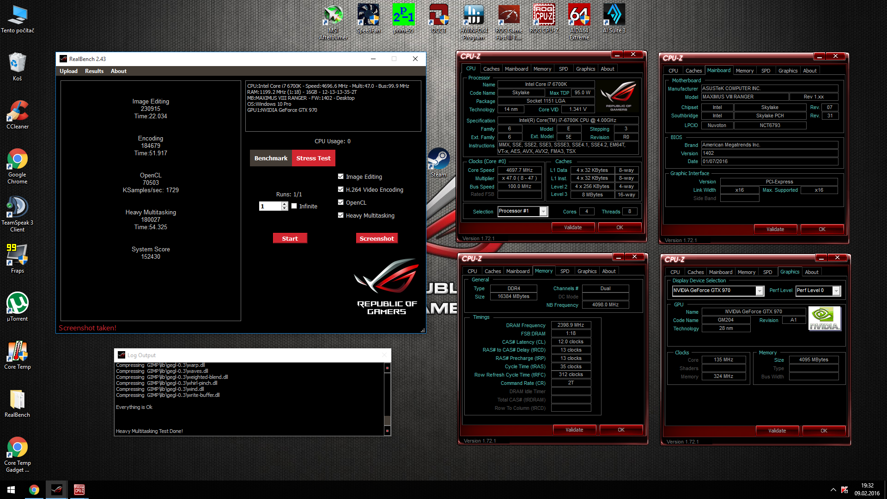Launch CCleaner from the desktop
Viewport: 887px width, 499px height.
(18, 115)
